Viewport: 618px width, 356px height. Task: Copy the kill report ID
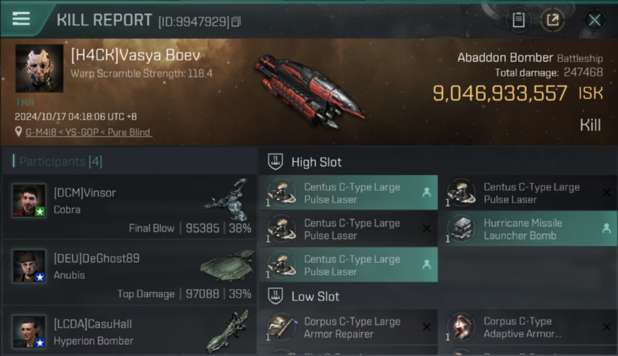(x=237, y=21)
